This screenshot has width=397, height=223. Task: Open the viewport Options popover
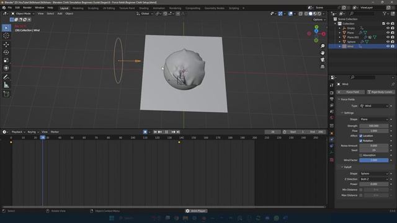pyautogui.click(x=319, y=19)
